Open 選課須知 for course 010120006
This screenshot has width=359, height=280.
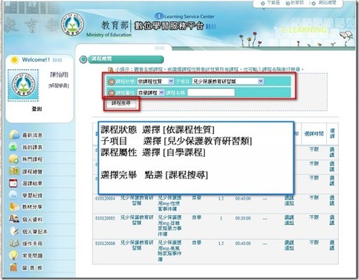pyautogui.click(x=289, y=245)
